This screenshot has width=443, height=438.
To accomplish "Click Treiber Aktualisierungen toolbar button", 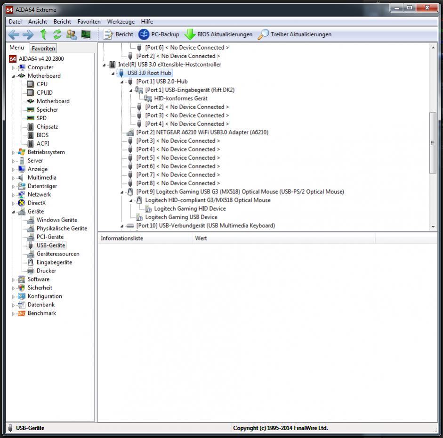I will click(x=295, y=34).
